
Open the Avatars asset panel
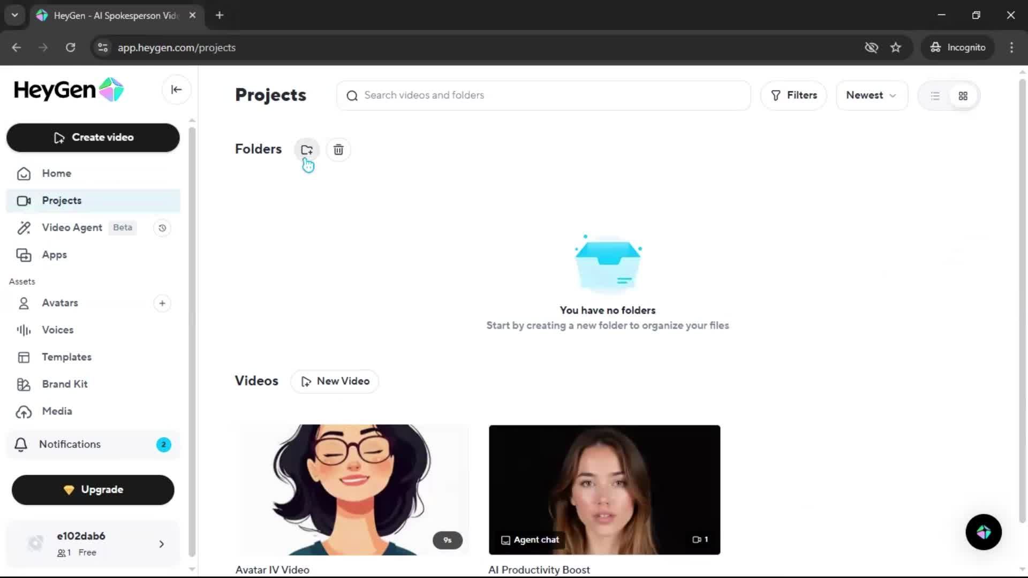pos(61,303)
